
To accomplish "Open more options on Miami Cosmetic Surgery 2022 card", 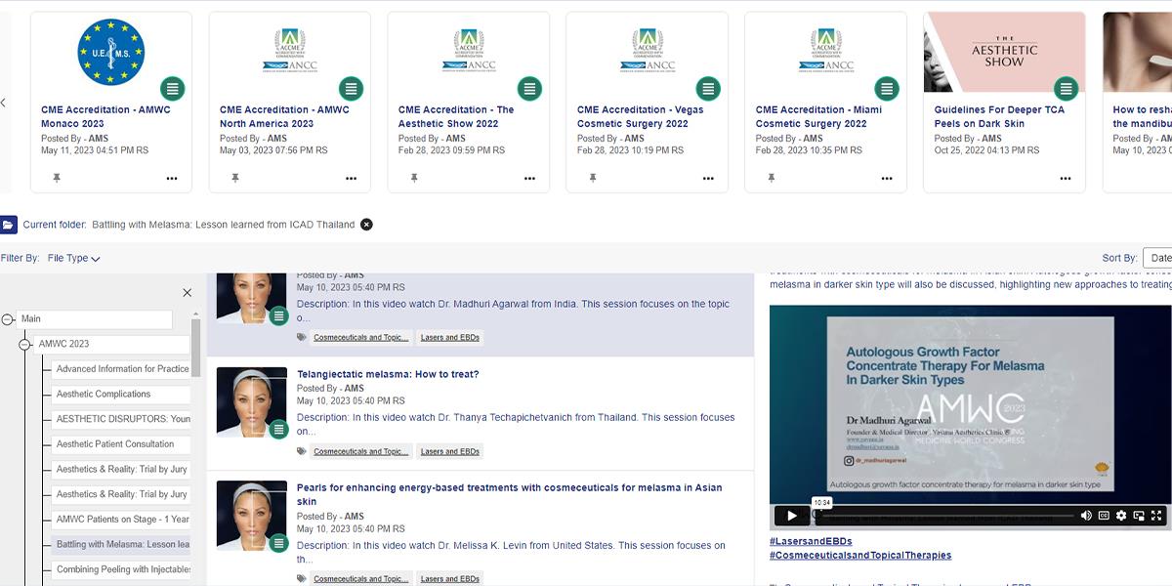I will [x=887, y=179].
